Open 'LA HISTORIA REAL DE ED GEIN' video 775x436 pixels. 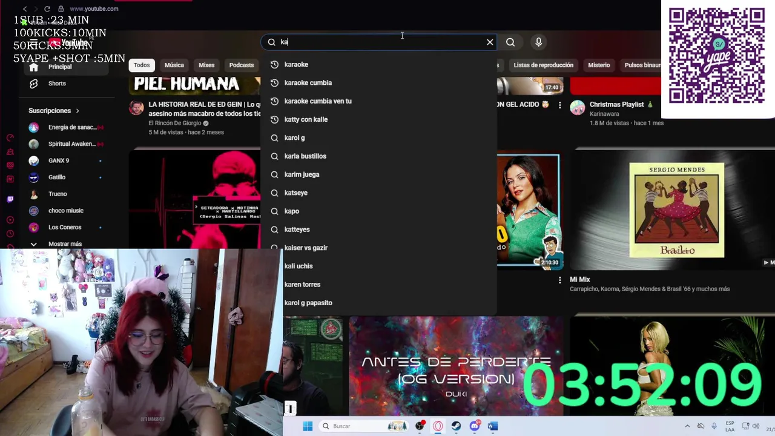click(205, 108)
